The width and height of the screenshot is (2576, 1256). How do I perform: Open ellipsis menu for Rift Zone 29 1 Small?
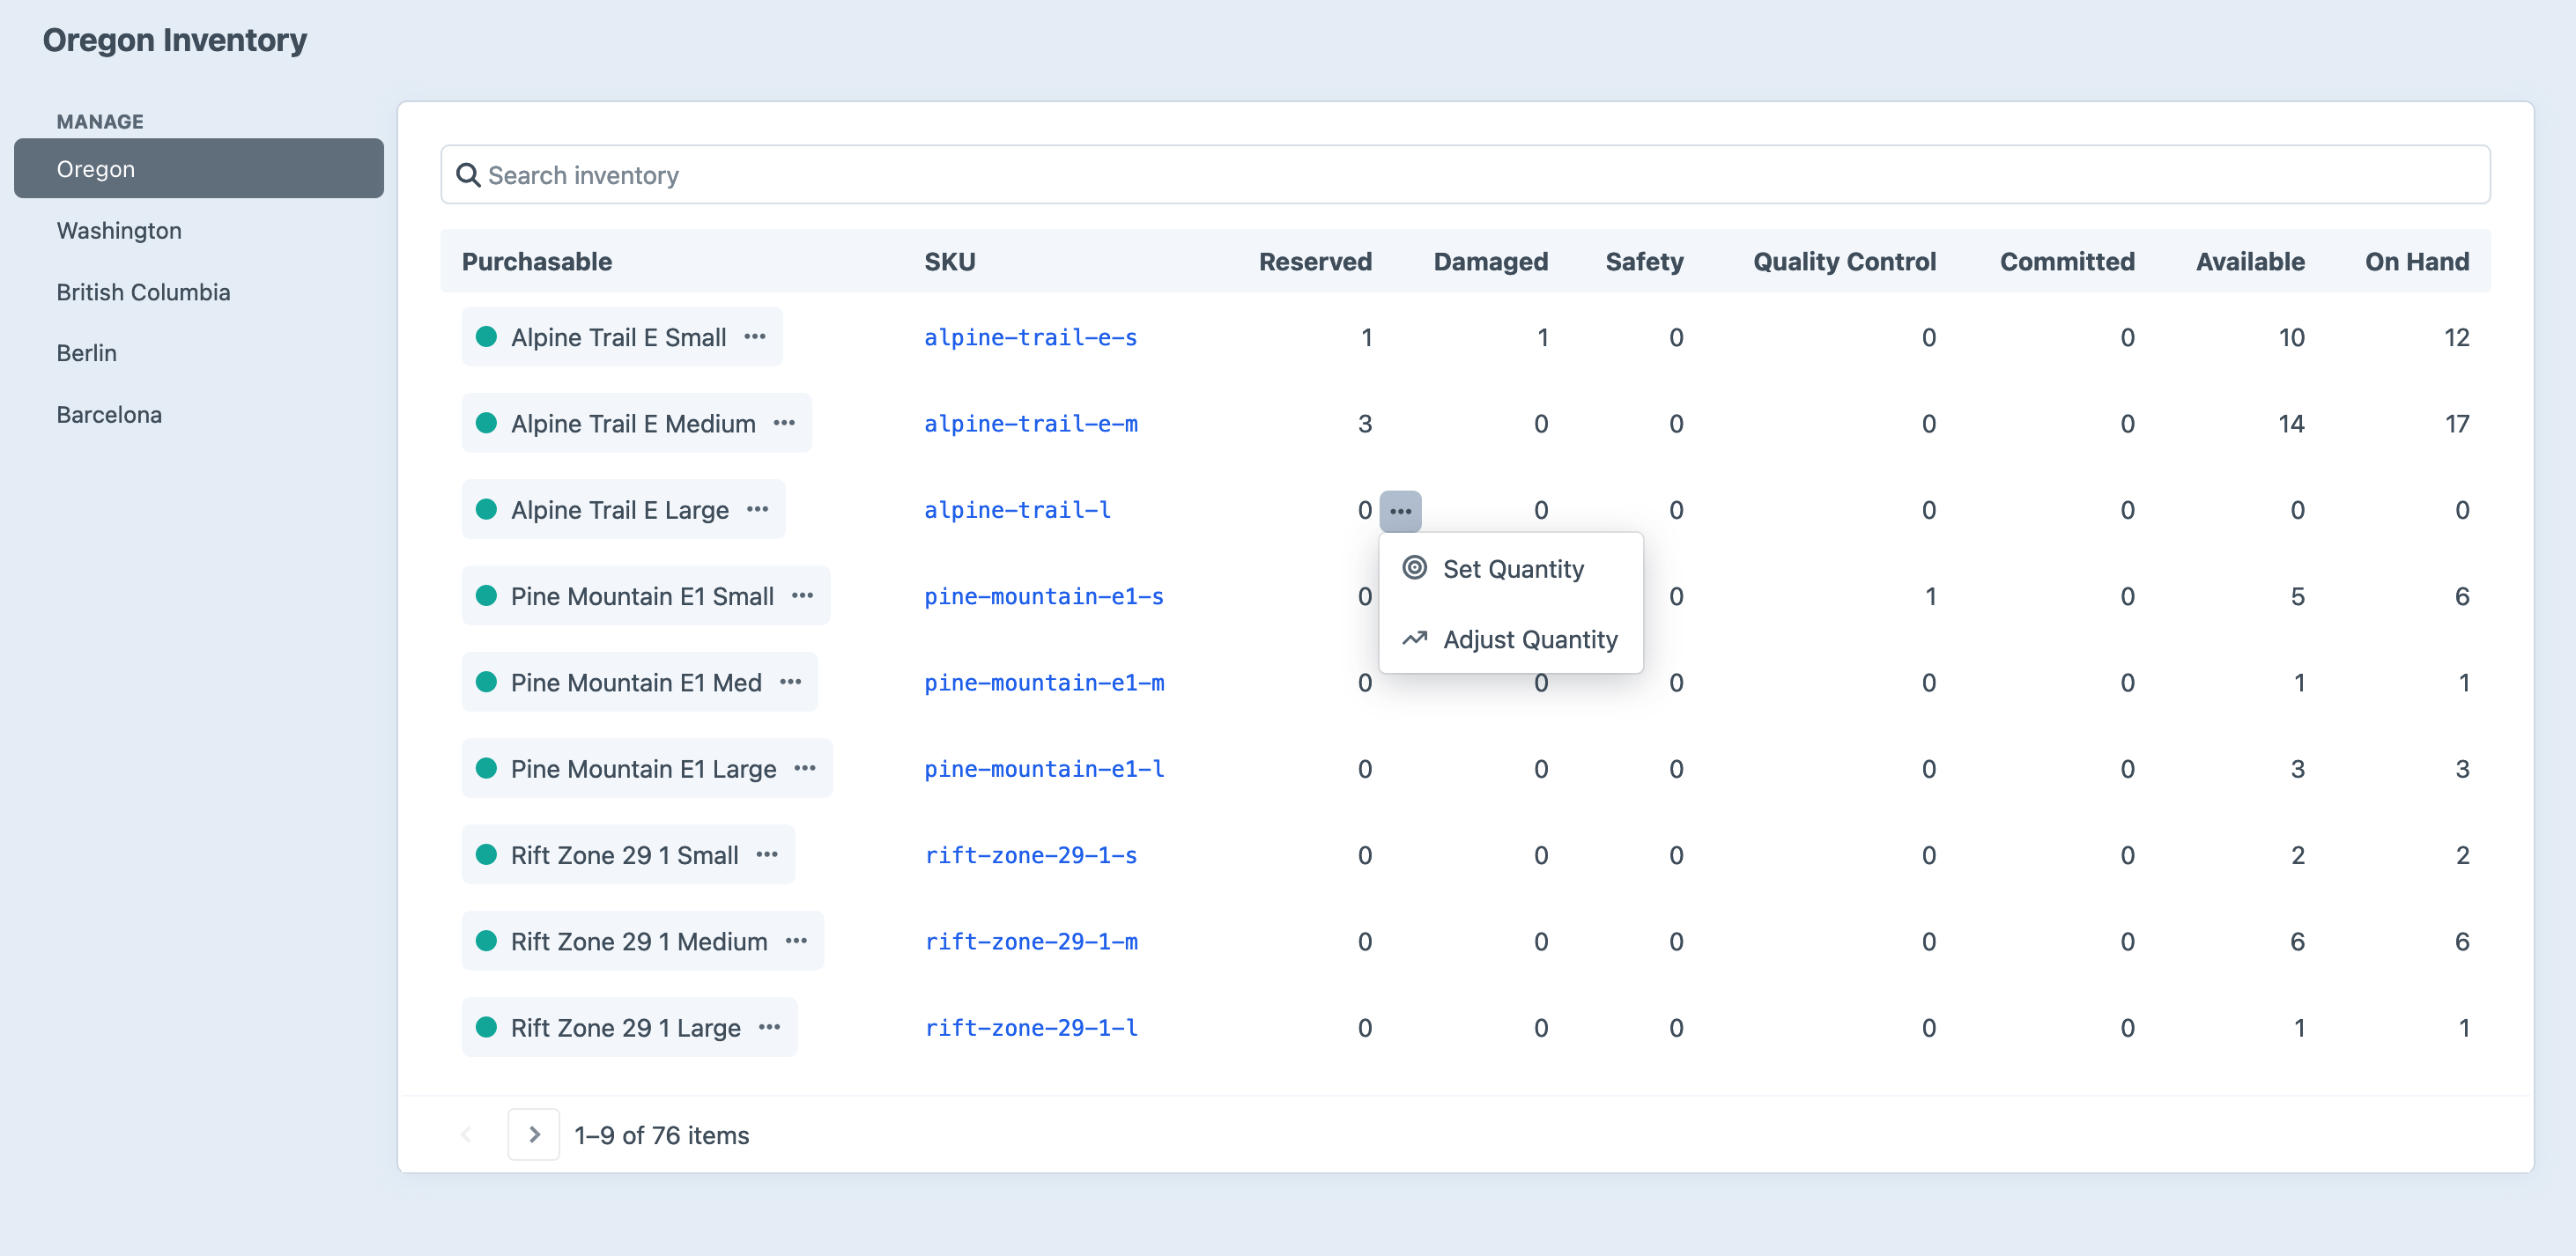point(767,855)
